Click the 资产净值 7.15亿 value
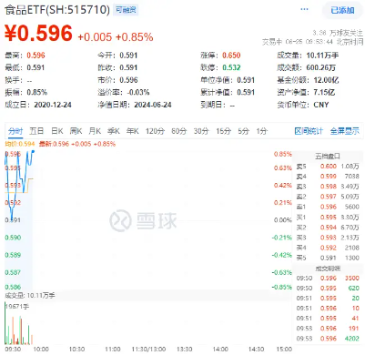The height and width of the screenshot is (355, 365). point(324,92)
